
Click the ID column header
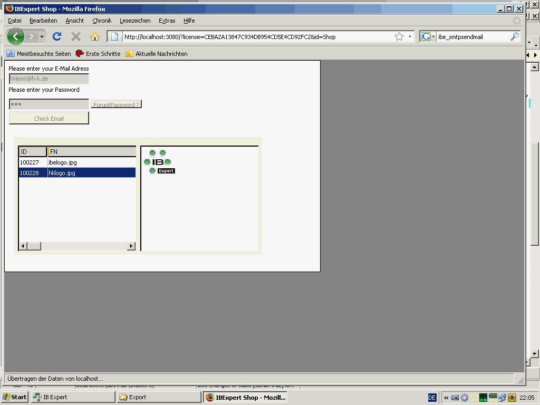pos(33,151)
